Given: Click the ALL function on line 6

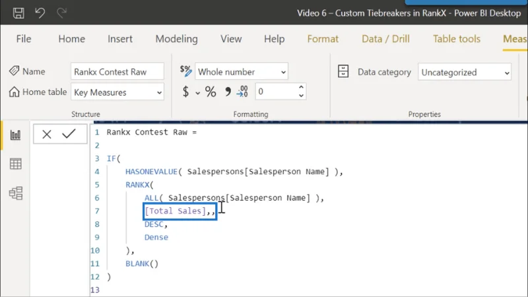Looking at the screenshot, I should coord(152,198).
